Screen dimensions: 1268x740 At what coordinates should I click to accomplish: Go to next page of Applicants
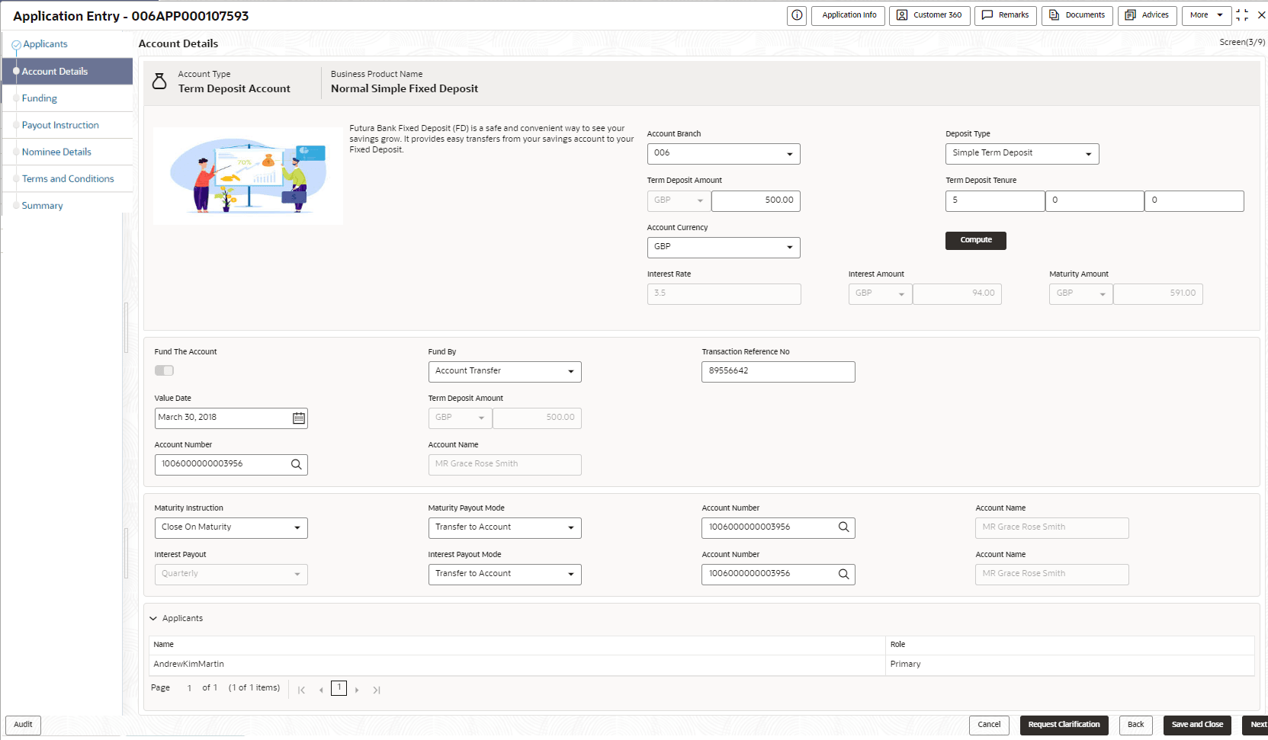click(x=357, y=690)
